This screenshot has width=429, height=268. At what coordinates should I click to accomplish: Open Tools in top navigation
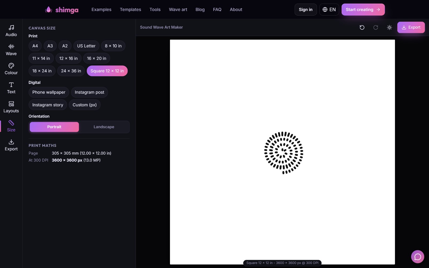pos(155,10)
